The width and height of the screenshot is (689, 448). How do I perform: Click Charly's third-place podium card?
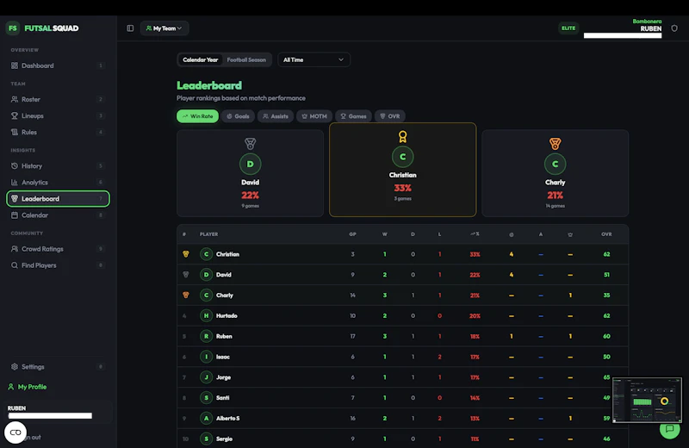click(555, 173)
